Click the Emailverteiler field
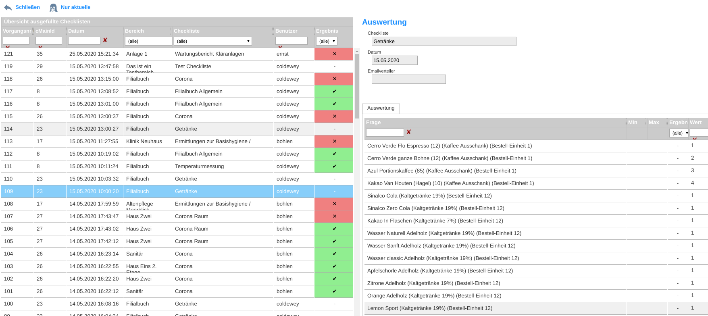This screenshot has height=316, width=708. (408, 79)
